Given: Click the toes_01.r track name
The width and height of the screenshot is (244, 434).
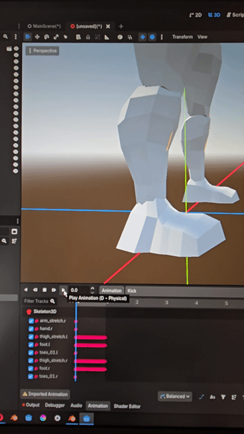Looking at the screenshot, I should coord(48,376).
